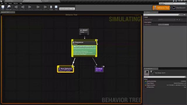Select the Wait task node
This screenshot has height=105, width=187.
99,69
